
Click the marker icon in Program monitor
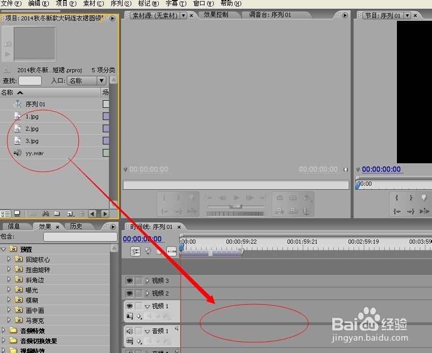tap(424, 197)
